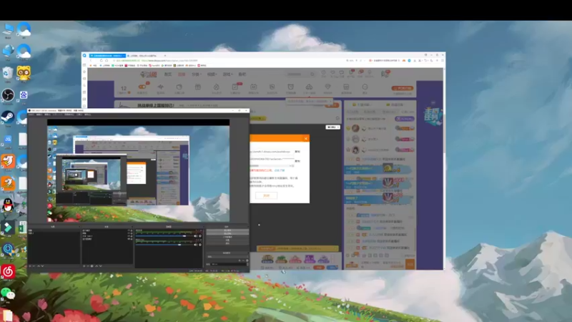Screen dimensions: 572x322
Task: Add source with plus in OBS sources
Action: click(84, 266)
